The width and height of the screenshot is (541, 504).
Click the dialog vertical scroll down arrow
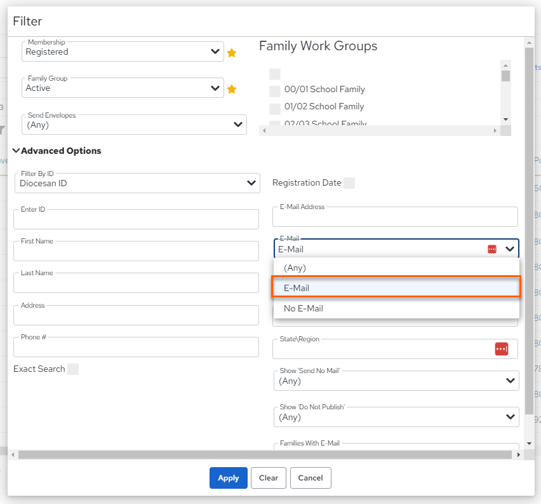530,444
